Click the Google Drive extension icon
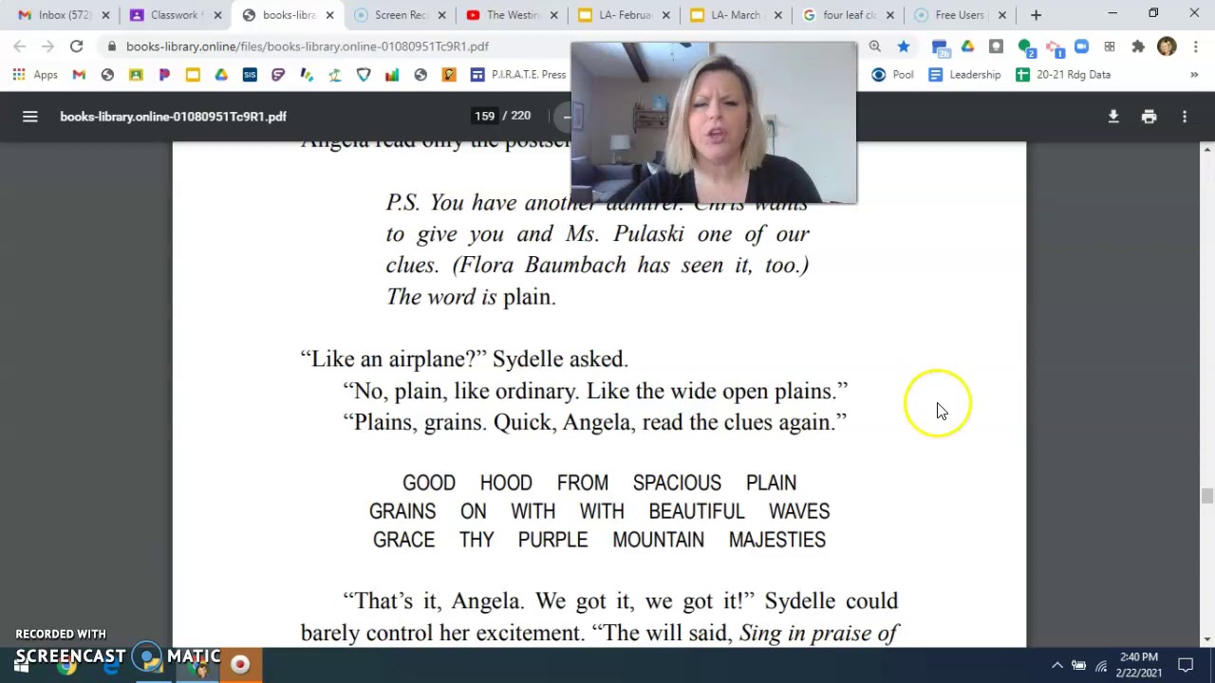Screen dimensions: 1215x683 (967, 46)
